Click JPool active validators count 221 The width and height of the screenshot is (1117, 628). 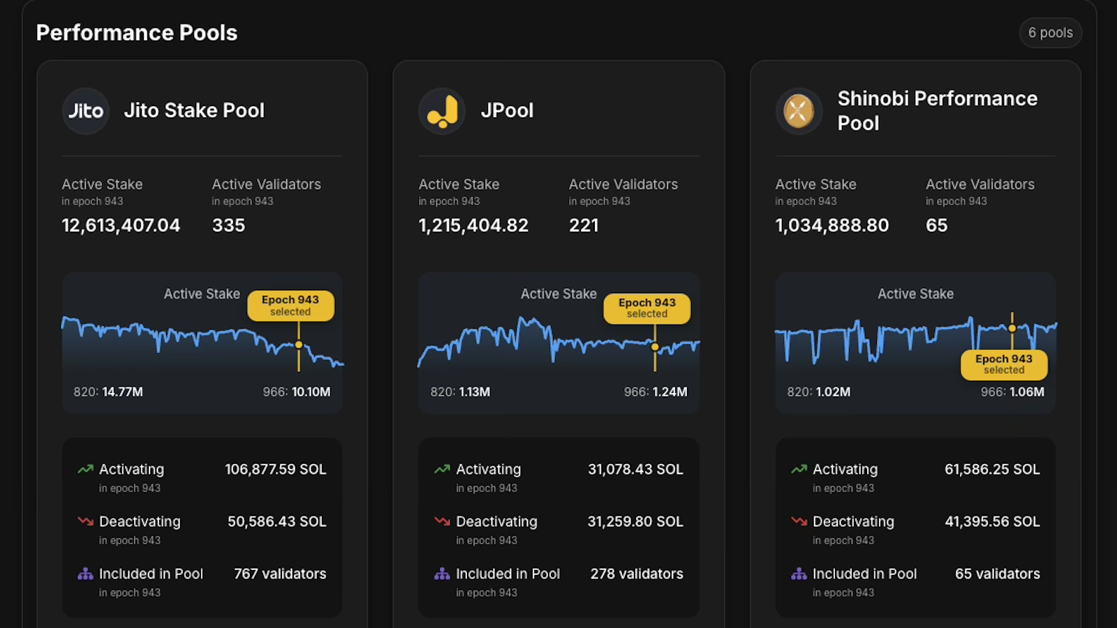[584, 225]
